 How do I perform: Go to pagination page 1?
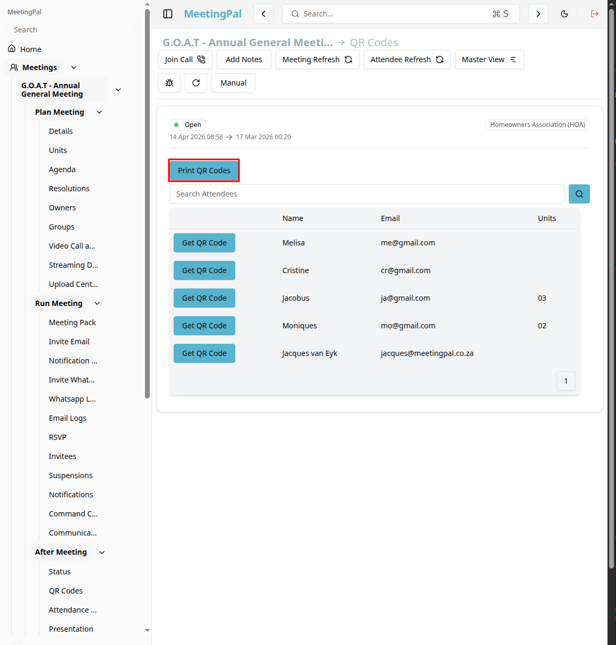coord(566,381)
